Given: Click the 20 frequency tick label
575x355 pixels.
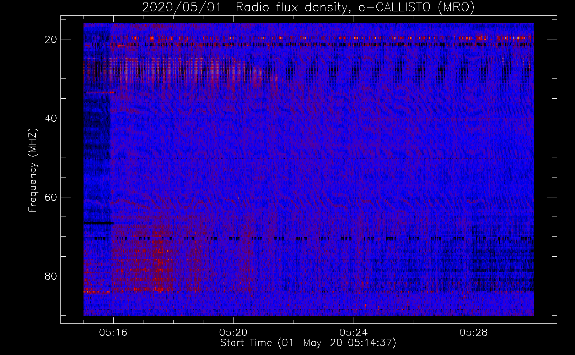Looking at the screenshot, I should 51,39.
